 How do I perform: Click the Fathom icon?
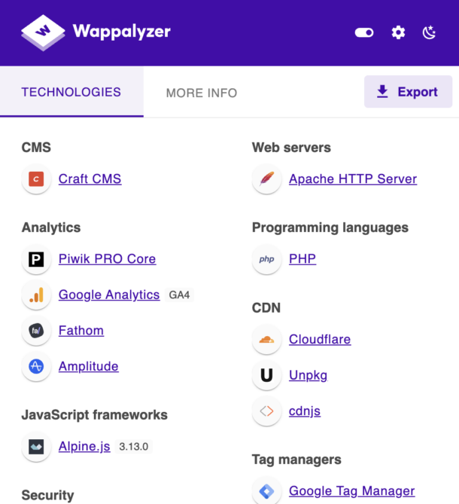pyautogui.click(x=36, y=331)
